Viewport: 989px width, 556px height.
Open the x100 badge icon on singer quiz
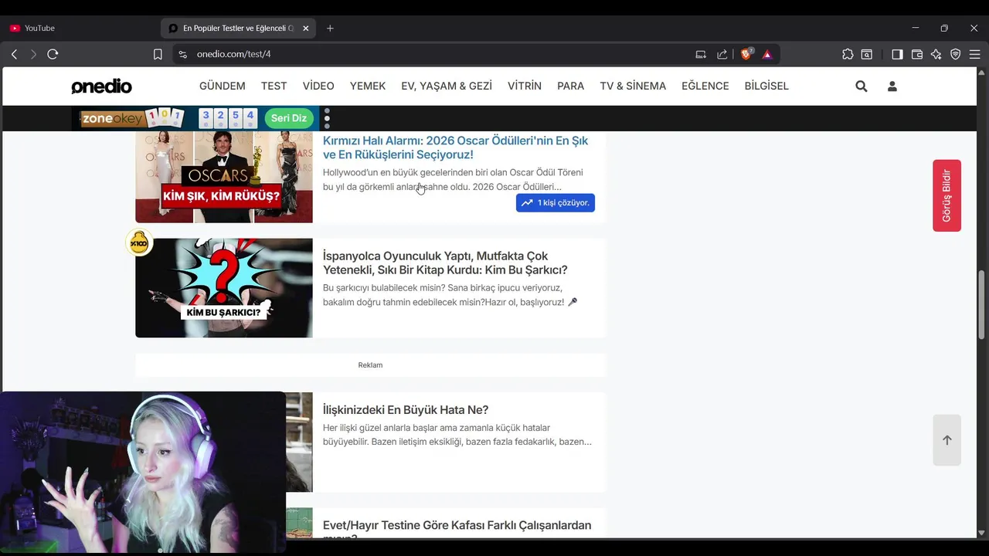pyautogui.click(x=139, y=242)
